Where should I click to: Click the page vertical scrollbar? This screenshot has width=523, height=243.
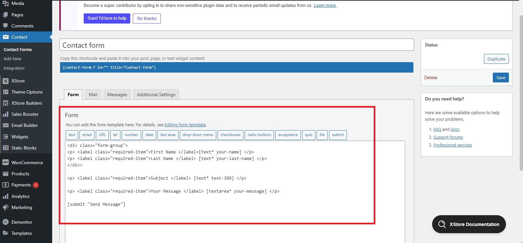(521, 92)
